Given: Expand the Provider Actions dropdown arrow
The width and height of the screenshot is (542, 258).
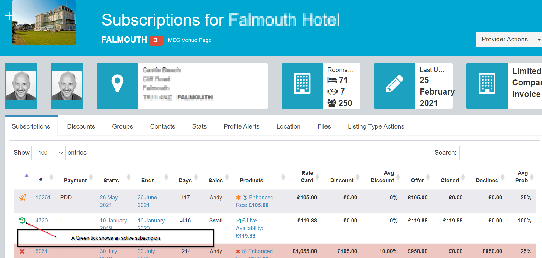Looking at the screenshot, I should [539, 40].
